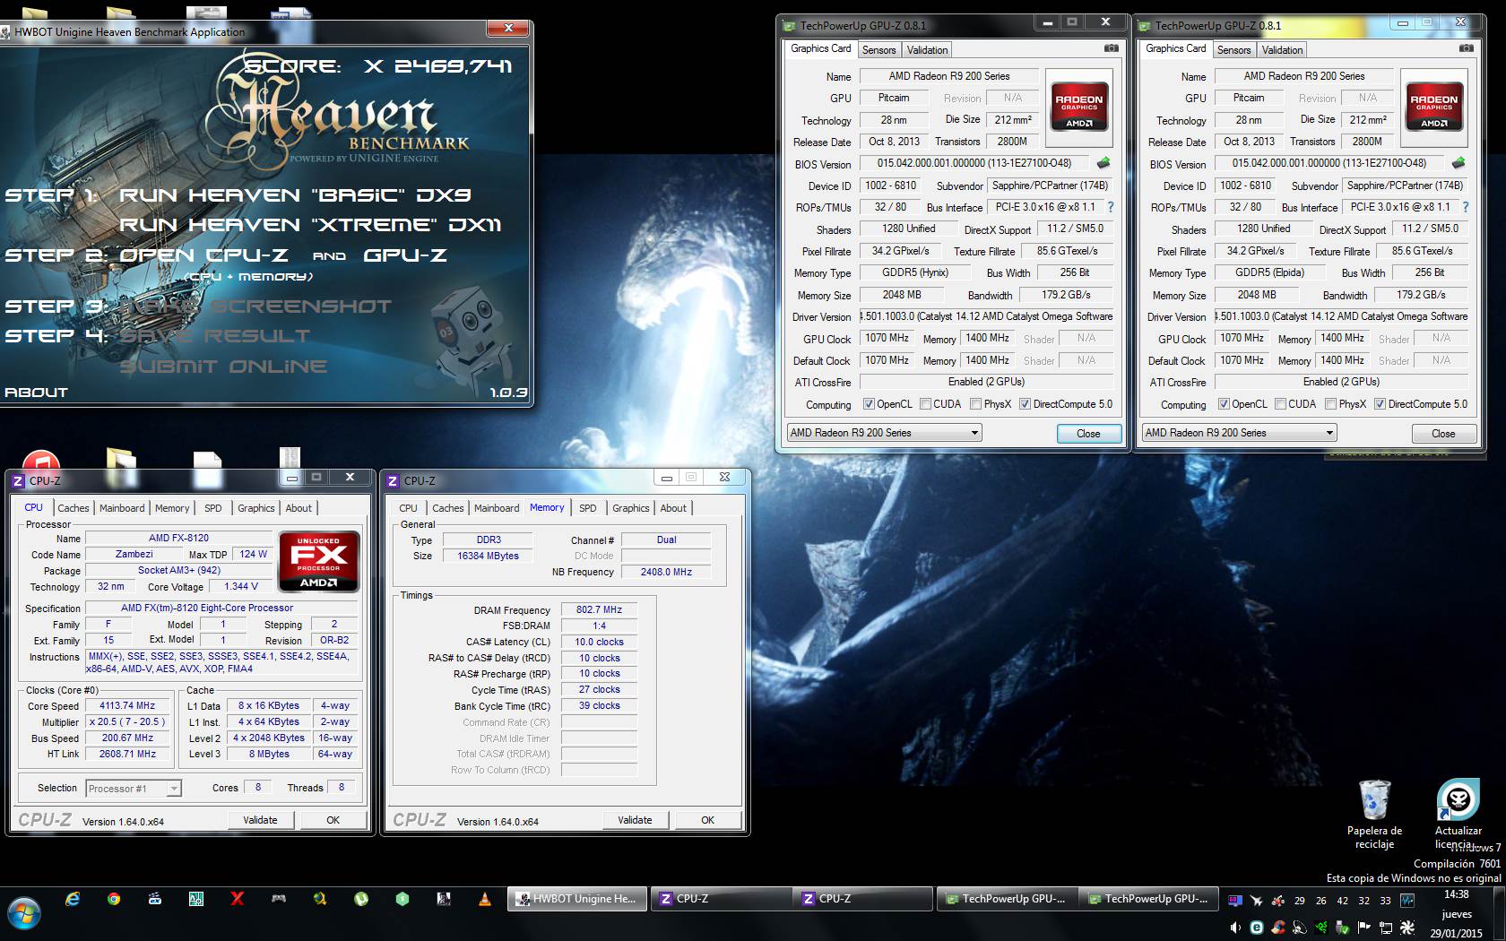Click the volume speaker icon in system tray

pyautogui.click(x=1235, y=928)
